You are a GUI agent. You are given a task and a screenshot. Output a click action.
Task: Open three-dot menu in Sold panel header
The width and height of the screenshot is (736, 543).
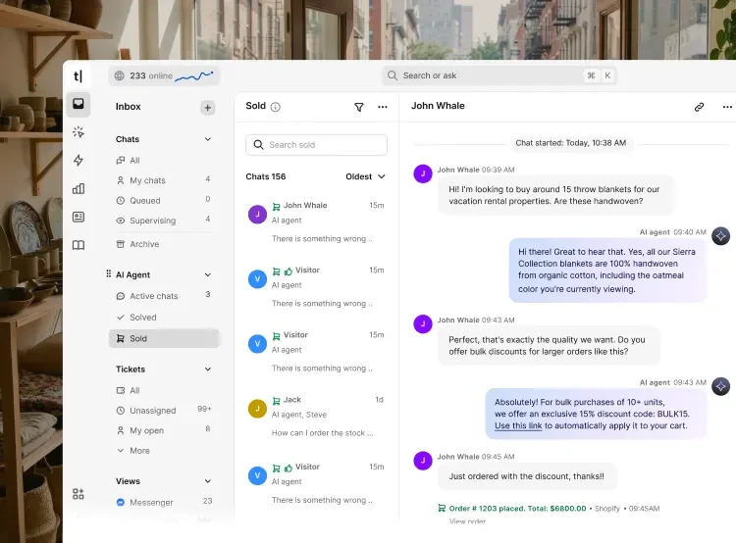click(383, 107)
